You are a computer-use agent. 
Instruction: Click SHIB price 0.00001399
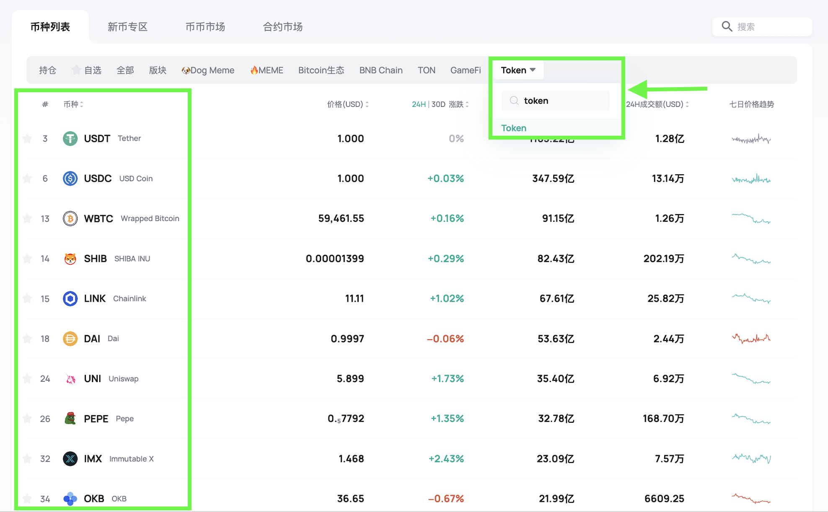[335, 259]
